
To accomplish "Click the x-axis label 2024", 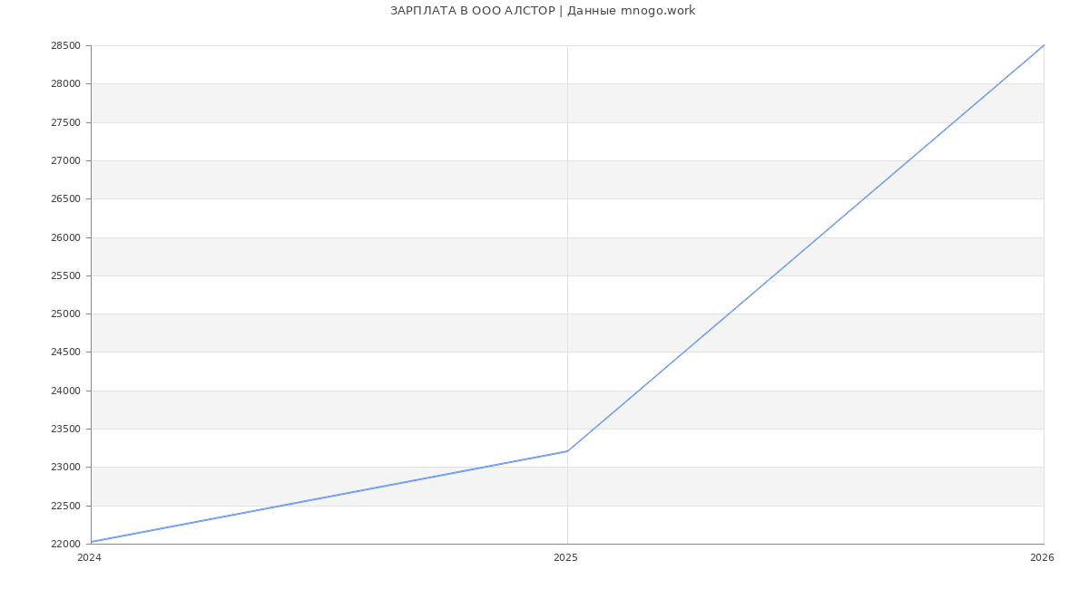I will tap(89, 558).
